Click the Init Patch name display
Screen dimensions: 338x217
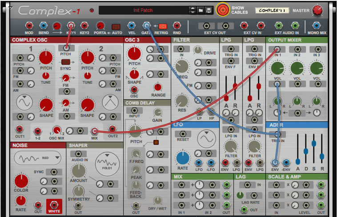(x=143, y=10)
